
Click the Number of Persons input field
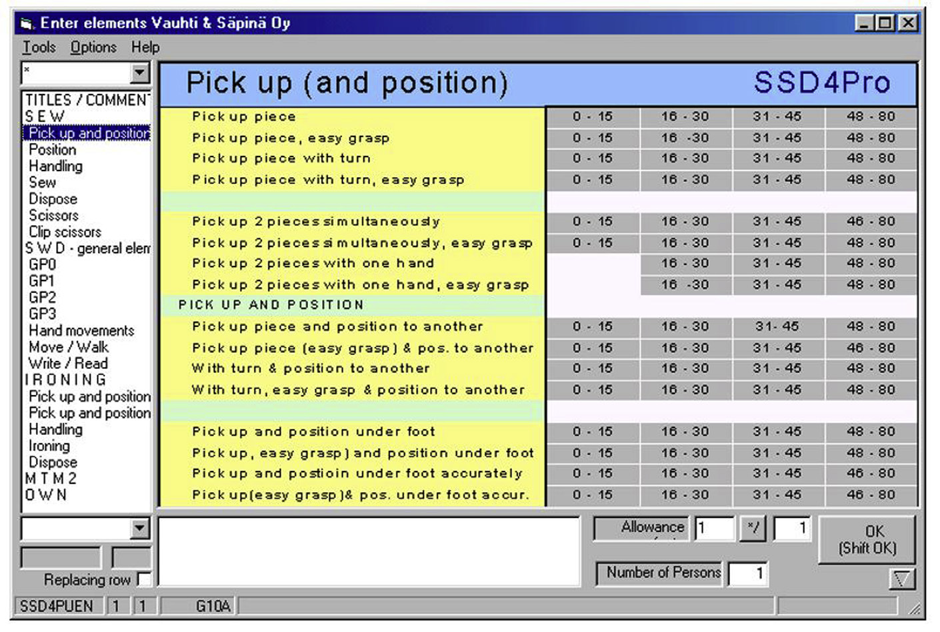(x=747, y=573)
